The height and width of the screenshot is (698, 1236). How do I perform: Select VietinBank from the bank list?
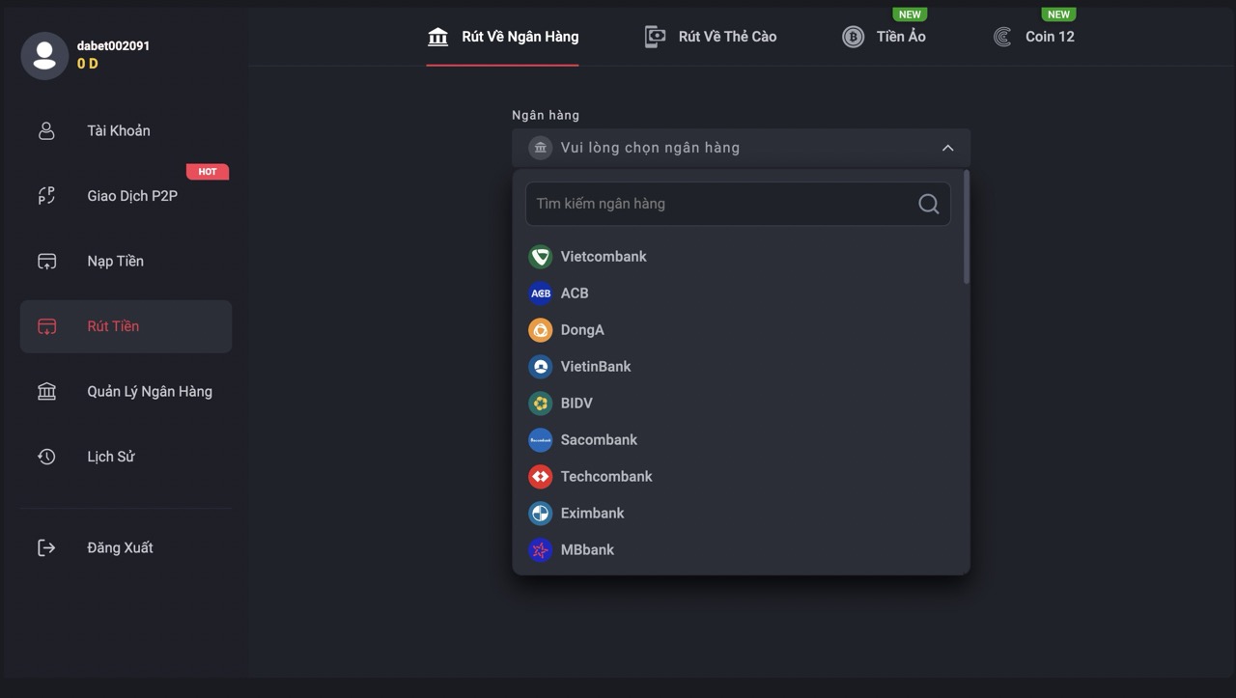[595, 367]
